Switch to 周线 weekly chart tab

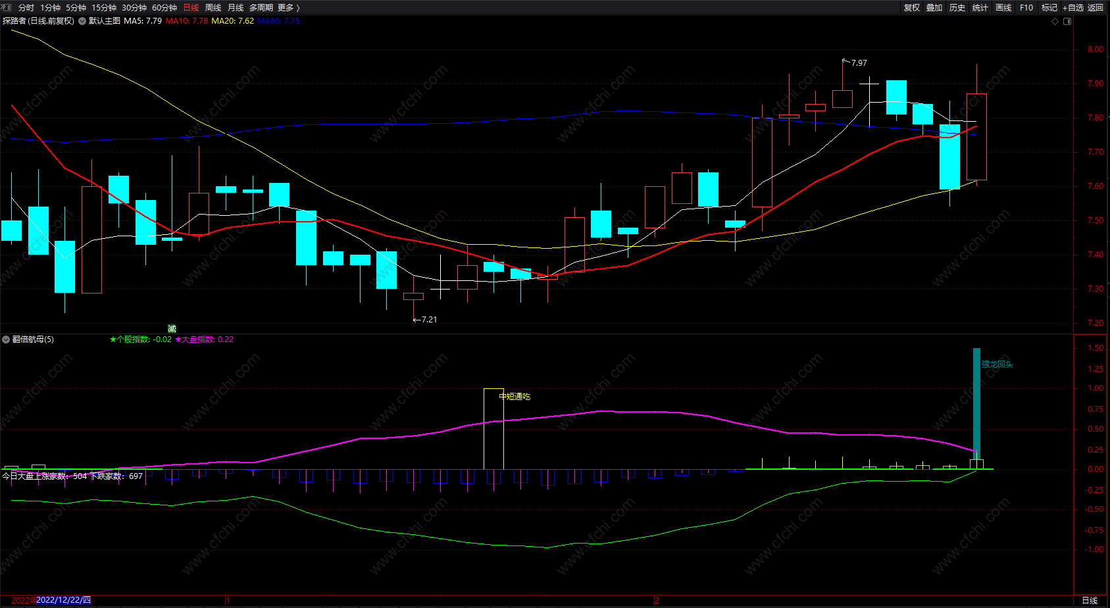(x=213, y=7)
